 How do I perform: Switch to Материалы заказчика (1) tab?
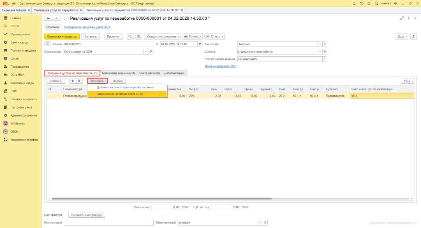point(118,73)
